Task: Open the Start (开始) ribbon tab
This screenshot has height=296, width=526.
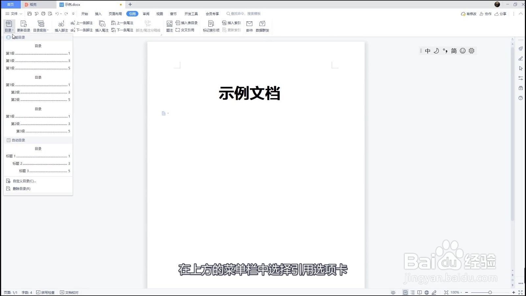Action: (x=84, y=14)
